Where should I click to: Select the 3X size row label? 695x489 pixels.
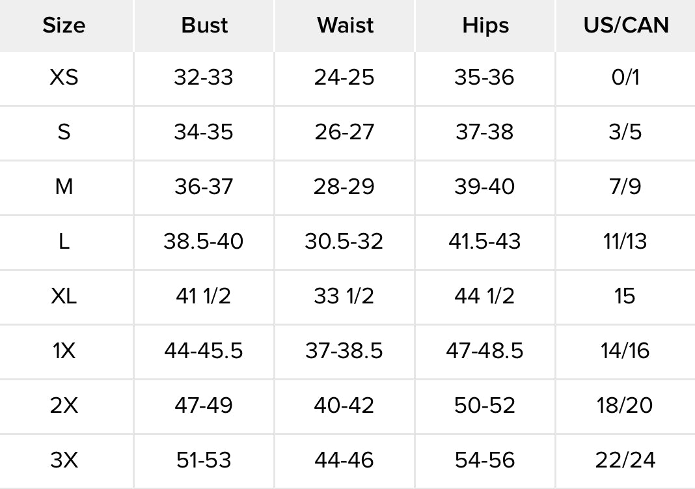click(64, 460)
